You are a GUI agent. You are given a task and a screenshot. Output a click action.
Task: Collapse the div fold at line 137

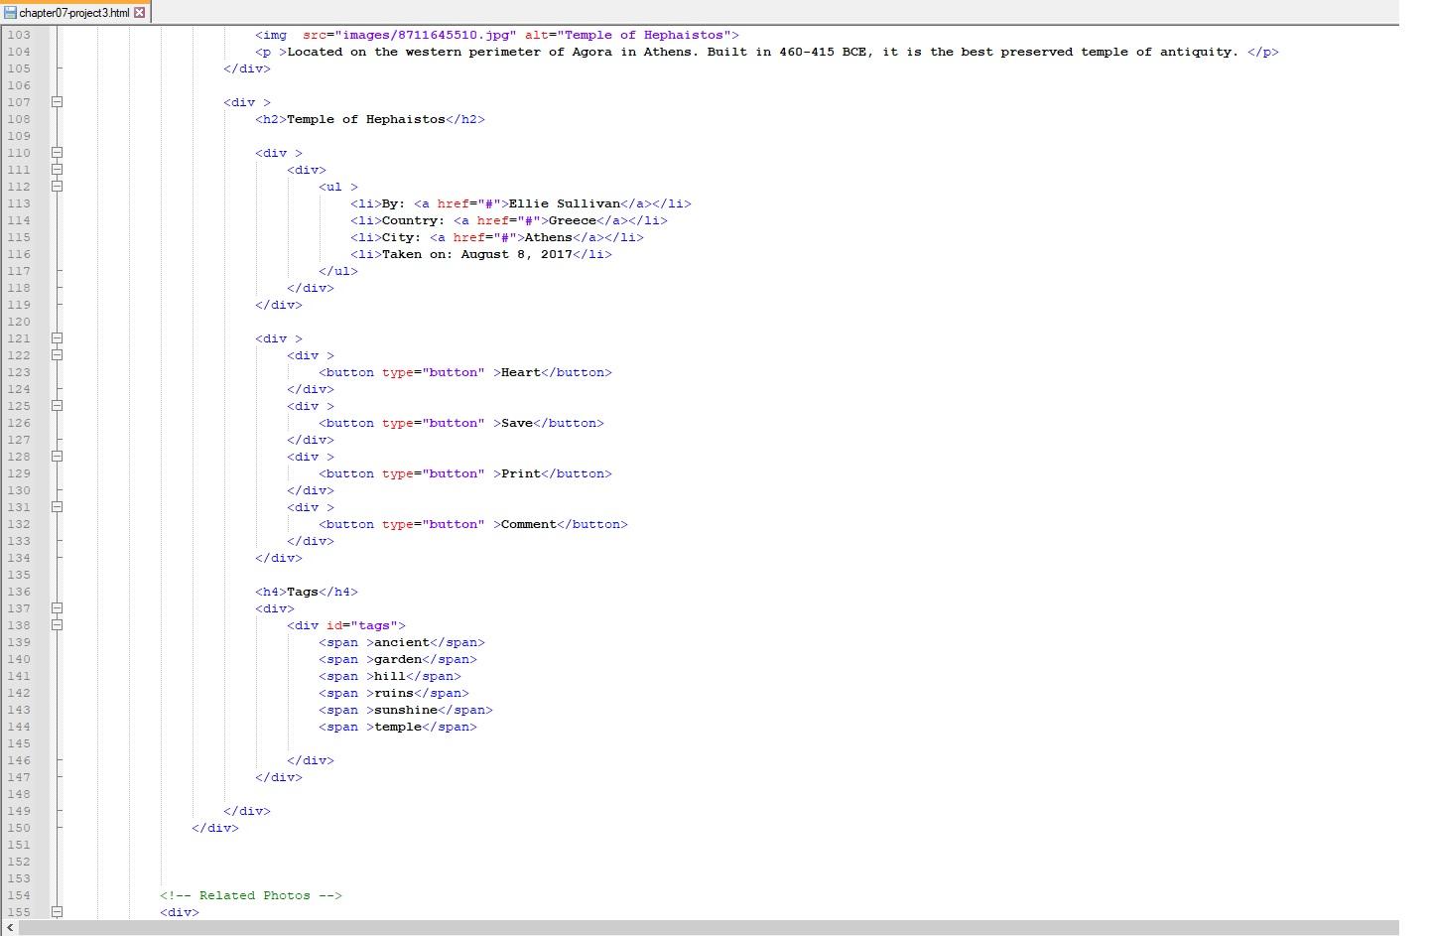[58, 608]
